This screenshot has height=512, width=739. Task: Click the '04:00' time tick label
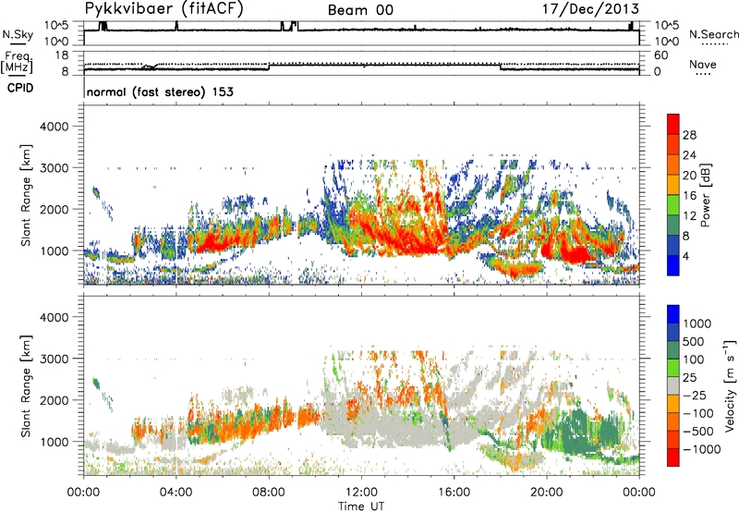click(176, 493)
